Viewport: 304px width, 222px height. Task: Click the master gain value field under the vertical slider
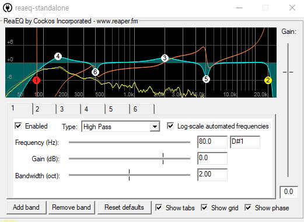[289, 192]
